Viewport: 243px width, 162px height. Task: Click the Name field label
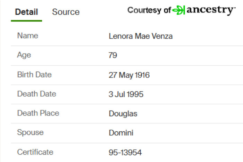tap(28, 36)
